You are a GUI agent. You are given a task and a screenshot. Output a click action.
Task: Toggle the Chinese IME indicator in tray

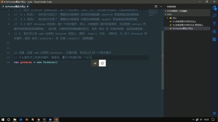click(201, 120)
